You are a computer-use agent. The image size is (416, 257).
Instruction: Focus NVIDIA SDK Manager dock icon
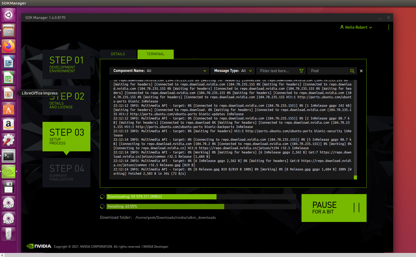(x=9, y=172)
